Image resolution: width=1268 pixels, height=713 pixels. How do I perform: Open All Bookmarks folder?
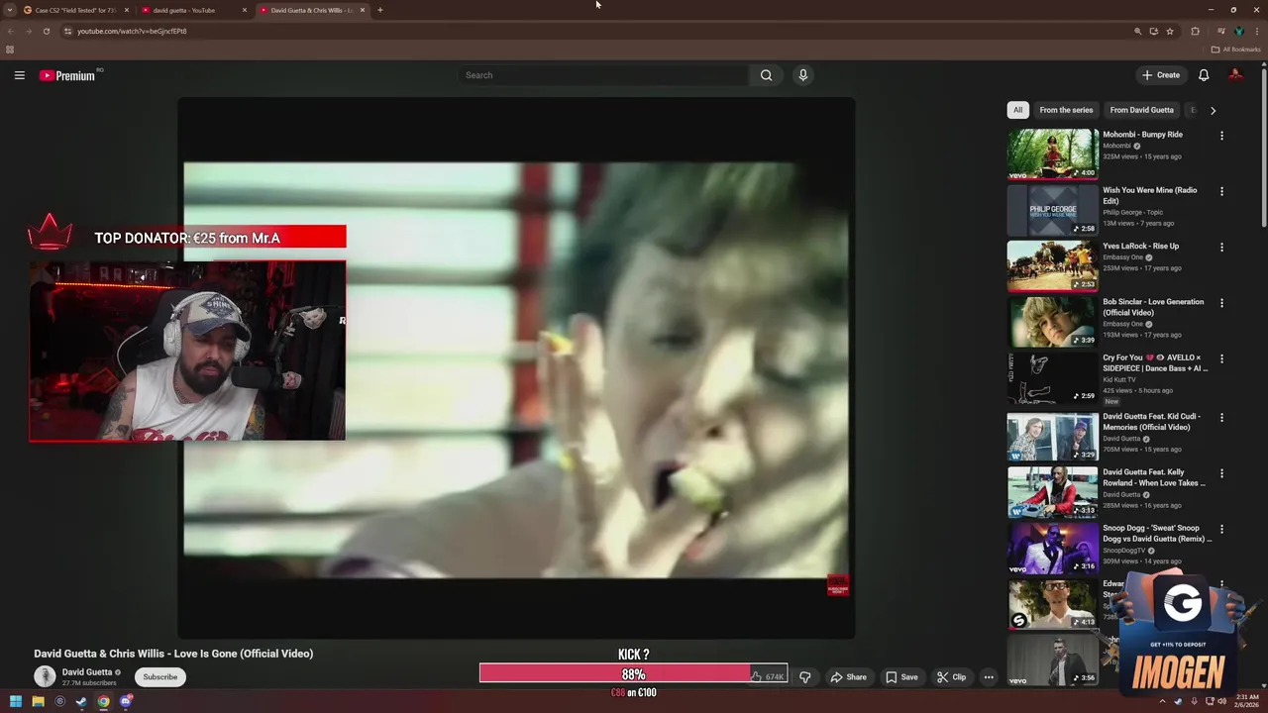1236,50
